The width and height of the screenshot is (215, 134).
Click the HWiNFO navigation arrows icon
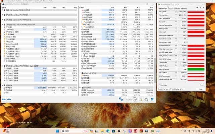pyautogui.click(x=121, y=99)
